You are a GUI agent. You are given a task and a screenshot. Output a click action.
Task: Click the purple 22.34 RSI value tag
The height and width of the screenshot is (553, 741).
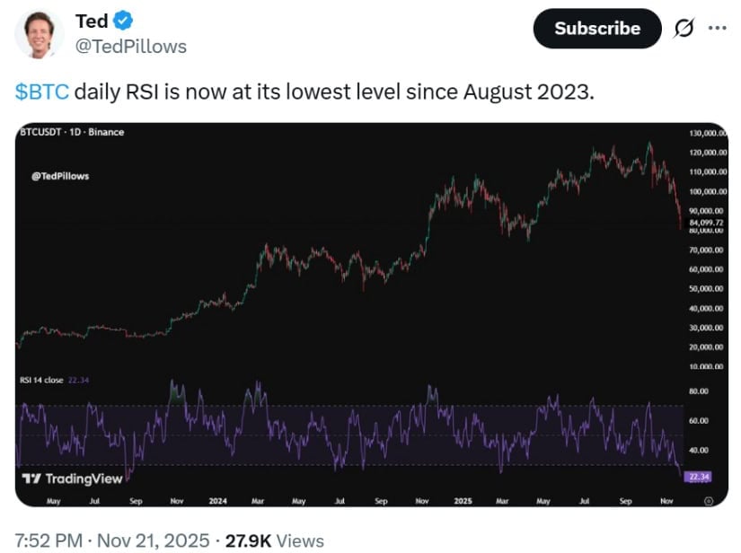tap(696, 477)
